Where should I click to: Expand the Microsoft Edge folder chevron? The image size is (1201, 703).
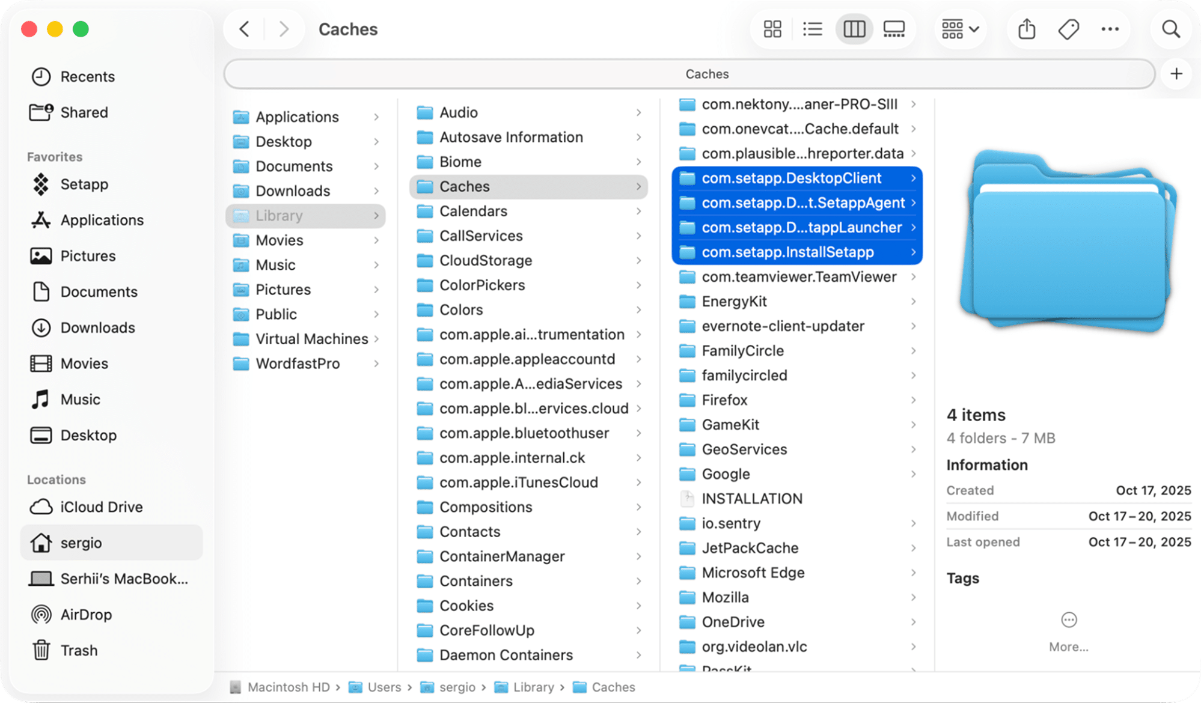913,572
